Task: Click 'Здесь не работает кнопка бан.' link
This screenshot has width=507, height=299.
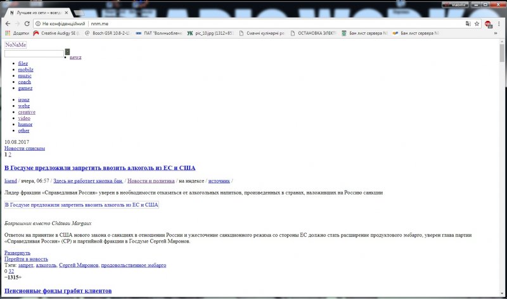Action: tap(88, 181)
